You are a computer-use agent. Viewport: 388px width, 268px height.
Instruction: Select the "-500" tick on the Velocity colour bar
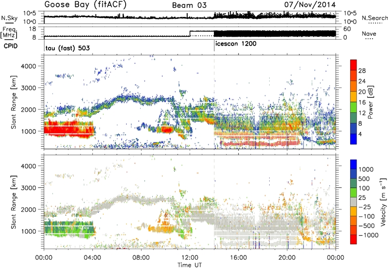coord(367,226)
